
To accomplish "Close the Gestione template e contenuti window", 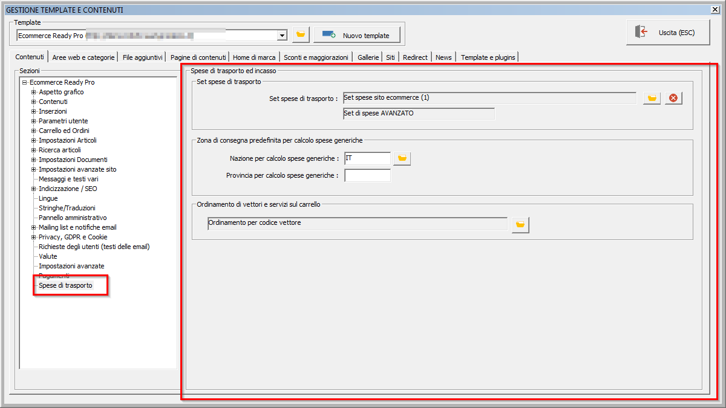I will (715, 9).
